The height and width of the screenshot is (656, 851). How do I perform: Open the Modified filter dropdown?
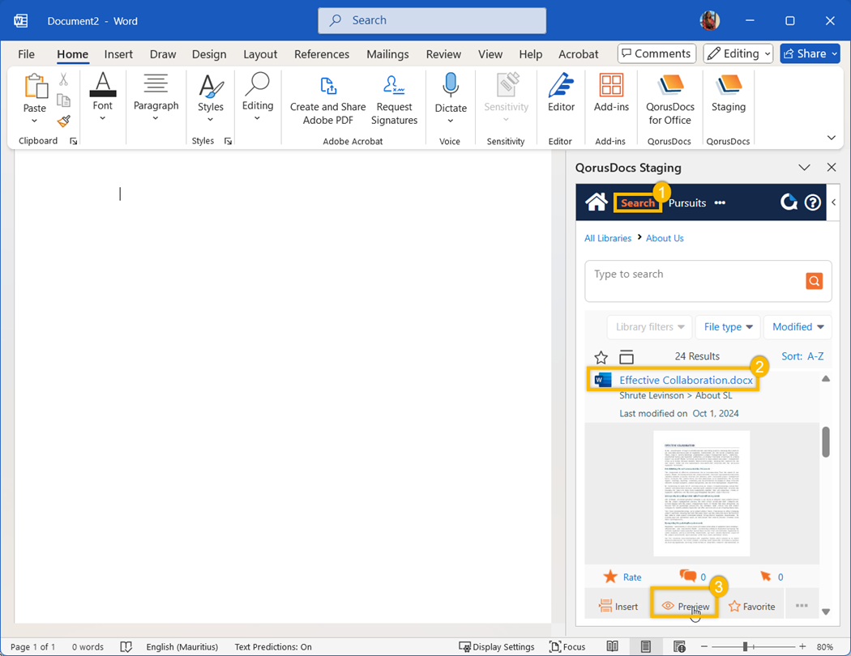pyautogui.click(x=798, y=327)
